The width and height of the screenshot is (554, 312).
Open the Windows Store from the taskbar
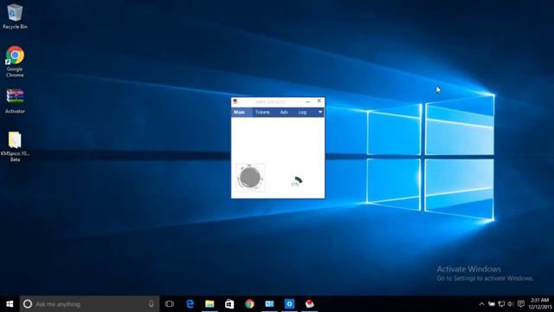(x=229, y=304)
